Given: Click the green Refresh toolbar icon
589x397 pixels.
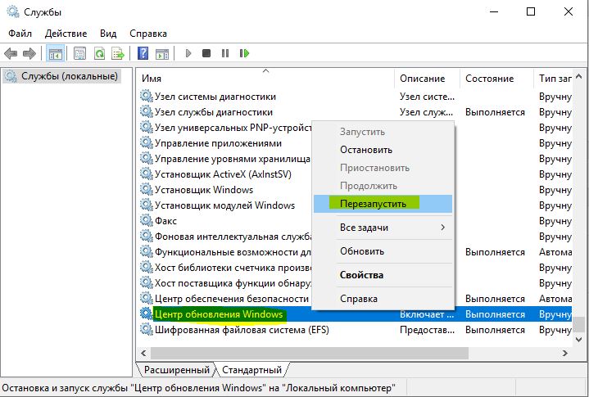Looking at the screenshot, I should (x=99, y=54).
